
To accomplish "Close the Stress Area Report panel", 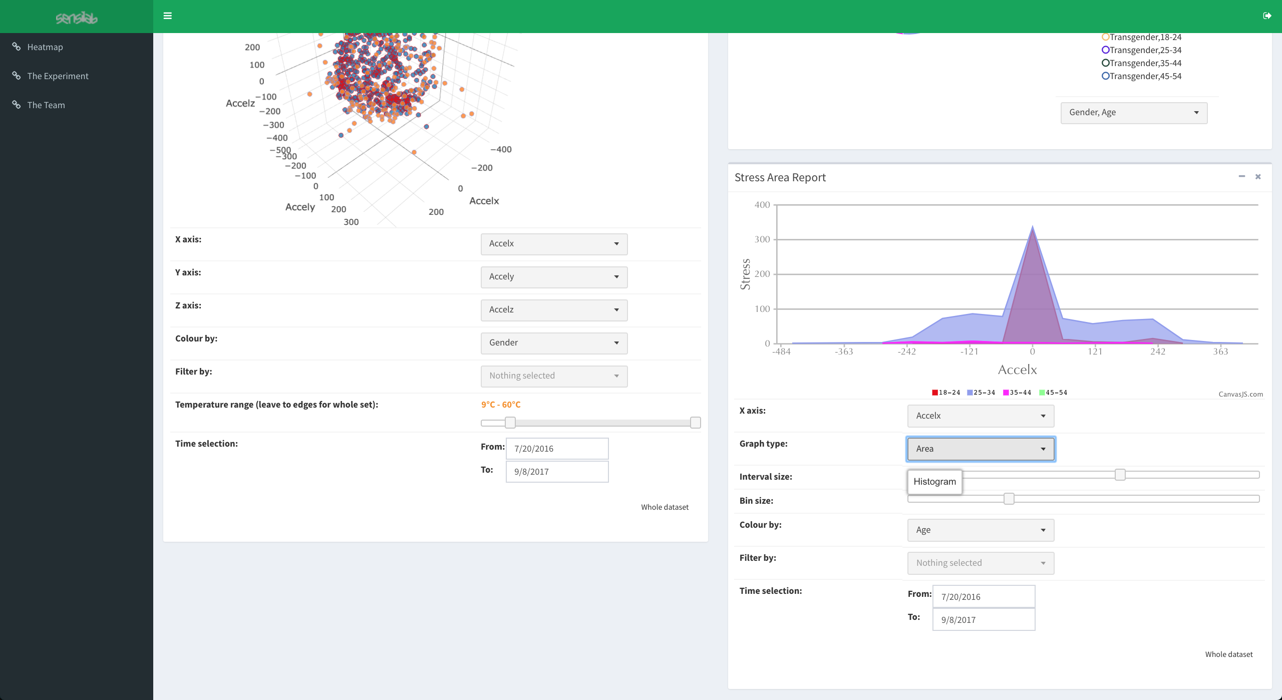I will 1258,177.
